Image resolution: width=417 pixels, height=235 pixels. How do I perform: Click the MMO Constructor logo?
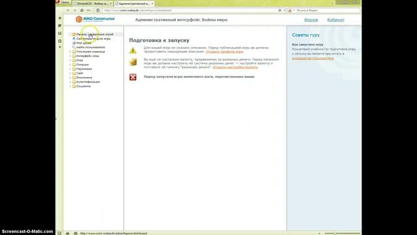pyautogui.click(x=95, y=19)
